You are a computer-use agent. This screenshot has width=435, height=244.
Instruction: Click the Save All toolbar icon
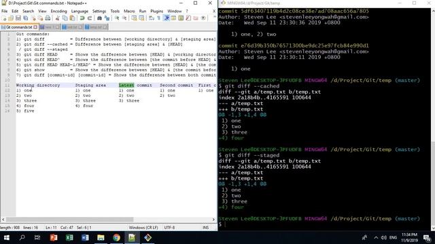pos(26,18)
